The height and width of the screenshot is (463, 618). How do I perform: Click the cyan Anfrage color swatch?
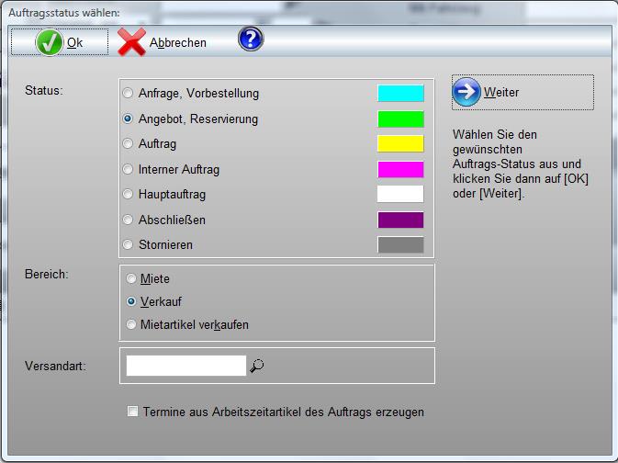click(400, 93)
